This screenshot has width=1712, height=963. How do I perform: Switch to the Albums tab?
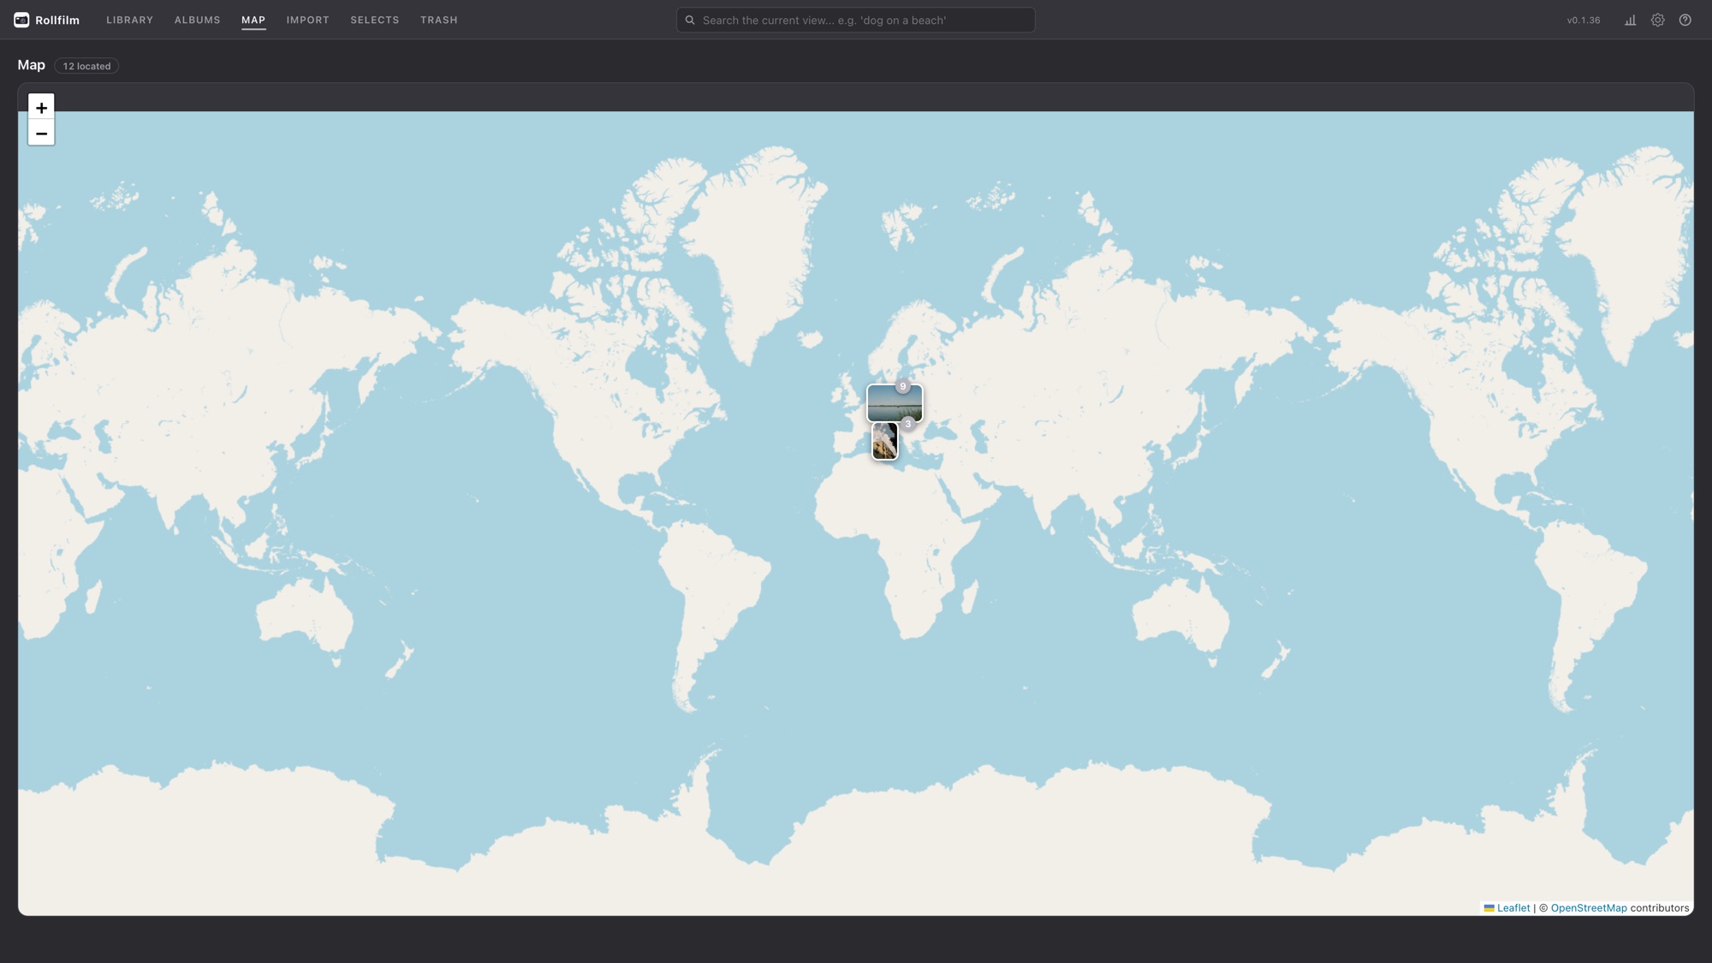197,20
